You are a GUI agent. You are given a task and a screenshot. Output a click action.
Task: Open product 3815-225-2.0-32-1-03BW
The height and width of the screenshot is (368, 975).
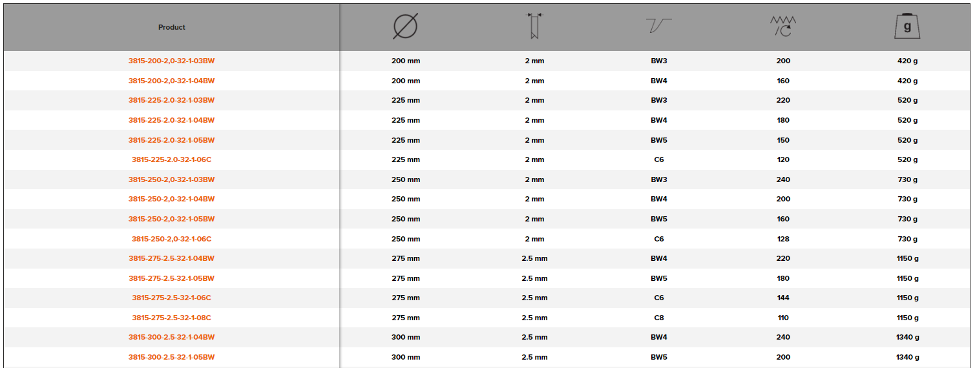coord(172,100)
